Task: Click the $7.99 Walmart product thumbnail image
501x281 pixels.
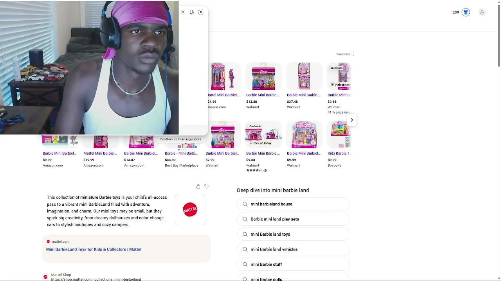Action: coord(223,135)
